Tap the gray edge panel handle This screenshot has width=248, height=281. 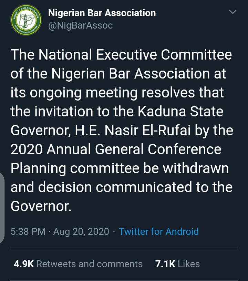pos(2,207)
